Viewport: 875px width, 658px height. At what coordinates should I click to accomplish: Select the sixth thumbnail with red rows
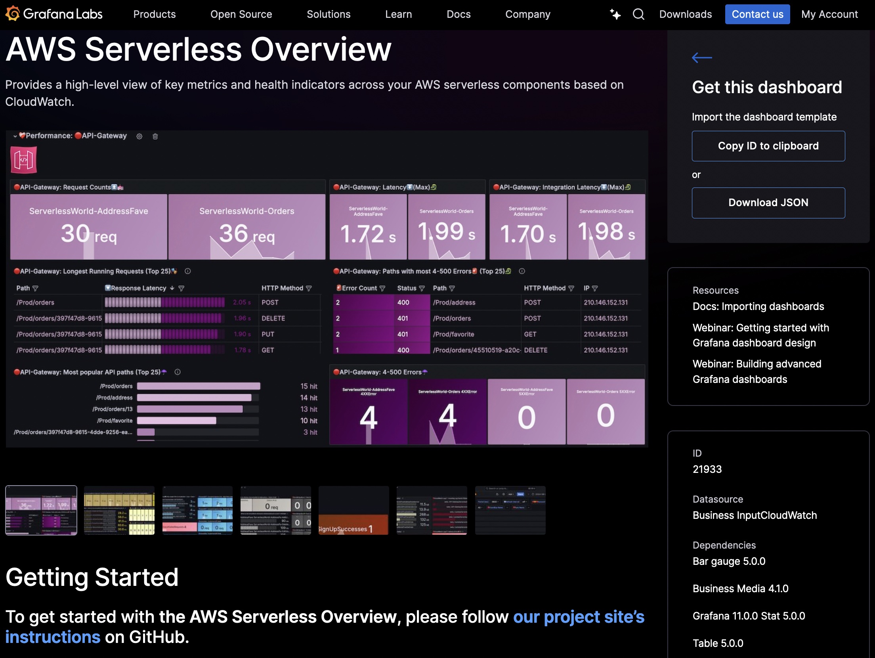[x=432, y=510]
